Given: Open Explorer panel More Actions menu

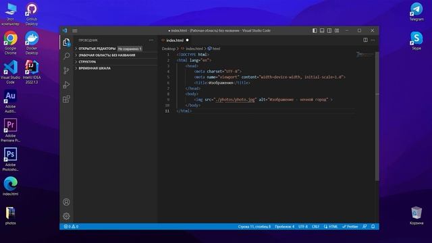Looking at the screenshot, I should click(x=151, y=40).
